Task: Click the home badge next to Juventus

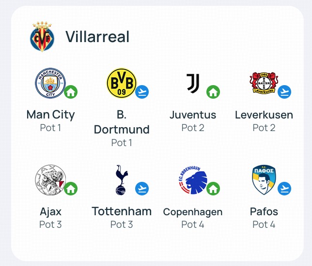Action: click(x=213, y=92)
